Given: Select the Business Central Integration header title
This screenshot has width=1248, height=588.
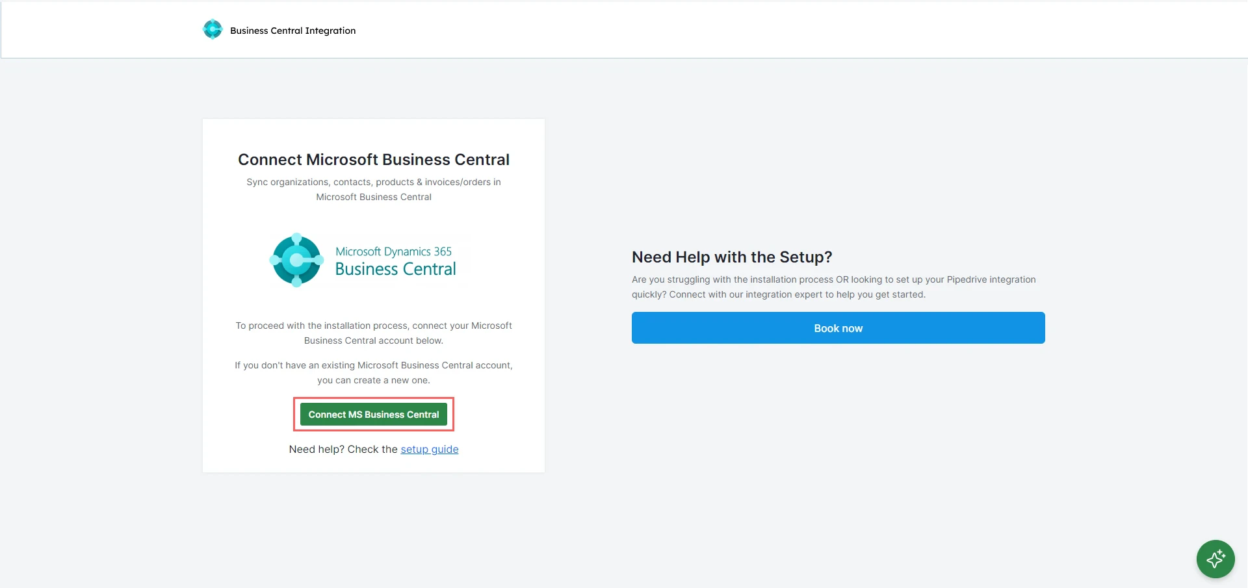Looking at the screenshot, I should click(293, 31).
